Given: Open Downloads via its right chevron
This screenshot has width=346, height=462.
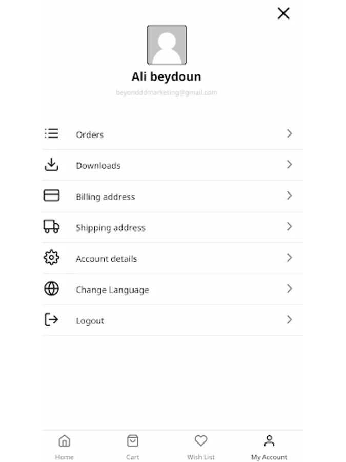Looking at the screenshot, I should pyautogui.click(x=290, y=165).
